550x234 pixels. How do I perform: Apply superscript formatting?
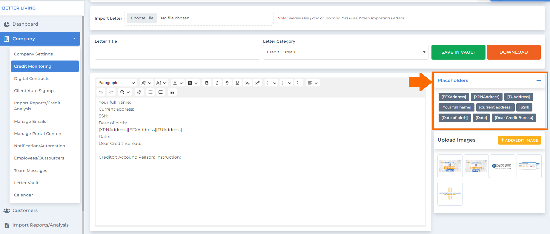tap(257, 83)
